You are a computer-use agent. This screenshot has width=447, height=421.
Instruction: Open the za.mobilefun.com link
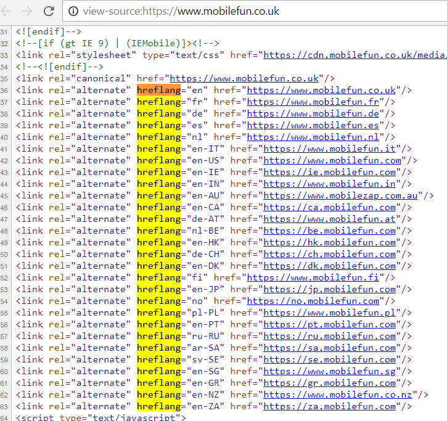(x=330, y=406)
